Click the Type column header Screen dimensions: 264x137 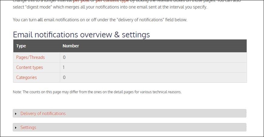coord(21,46)
